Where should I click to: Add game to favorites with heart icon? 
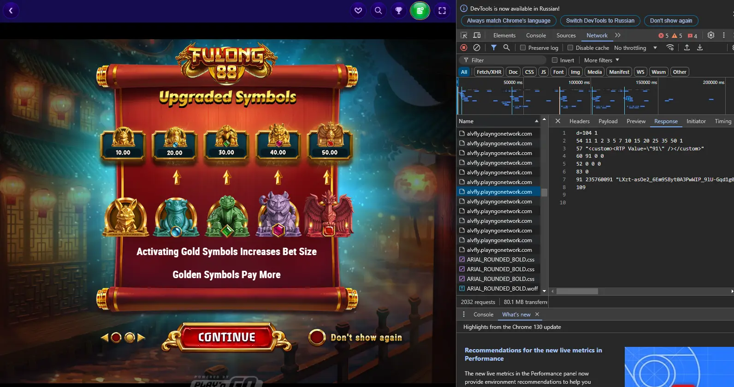point(358,11)
